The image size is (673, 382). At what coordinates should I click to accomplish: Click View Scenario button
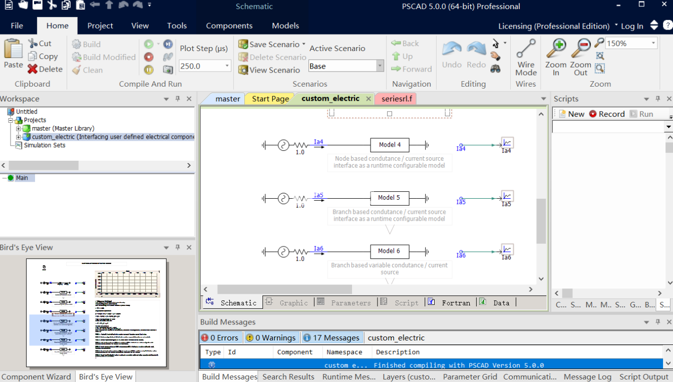(x=269, y=70)
